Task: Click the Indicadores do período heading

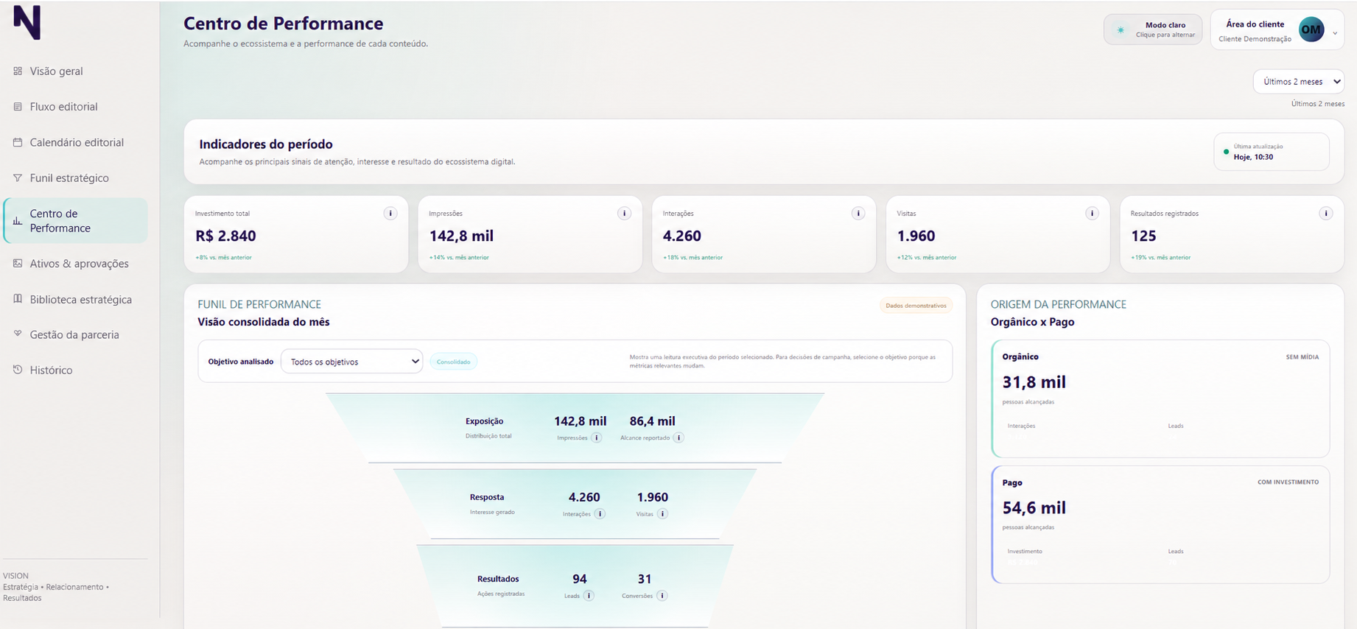Action: [x=266, y=144]
